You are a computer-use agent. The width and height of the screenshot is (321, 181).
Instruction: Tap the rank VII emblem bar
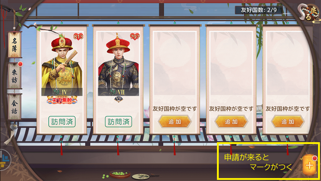tap(118, 92)
